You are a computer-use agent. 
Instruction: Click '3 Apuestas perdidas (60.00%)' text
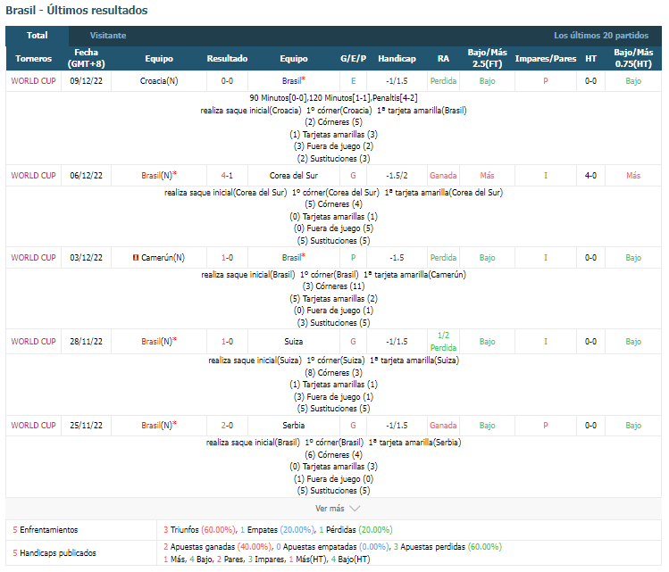[447, 547]
